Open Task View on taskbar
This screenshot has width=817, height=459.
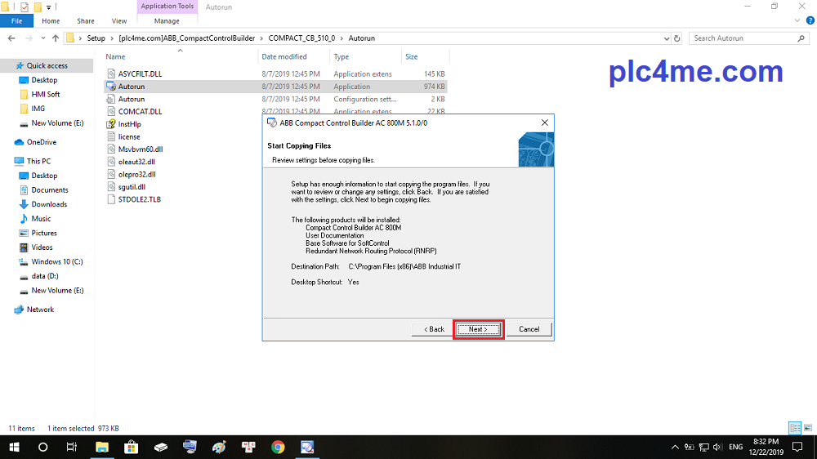(72, 447)
